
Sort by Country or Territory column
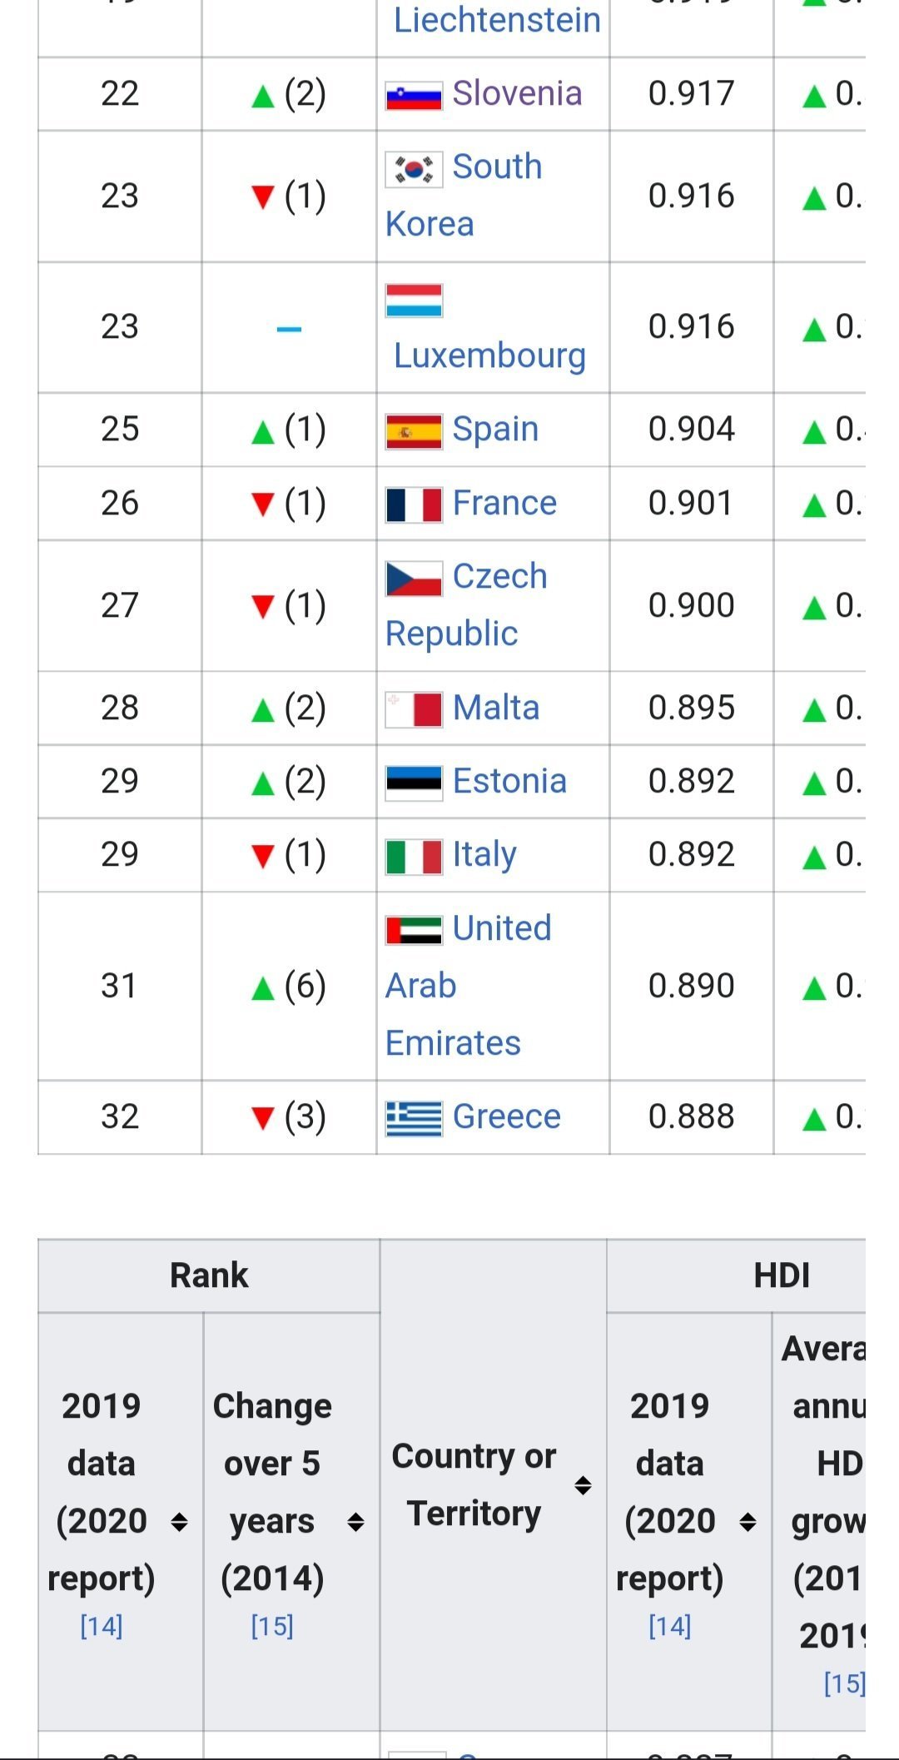[584, 1485]
